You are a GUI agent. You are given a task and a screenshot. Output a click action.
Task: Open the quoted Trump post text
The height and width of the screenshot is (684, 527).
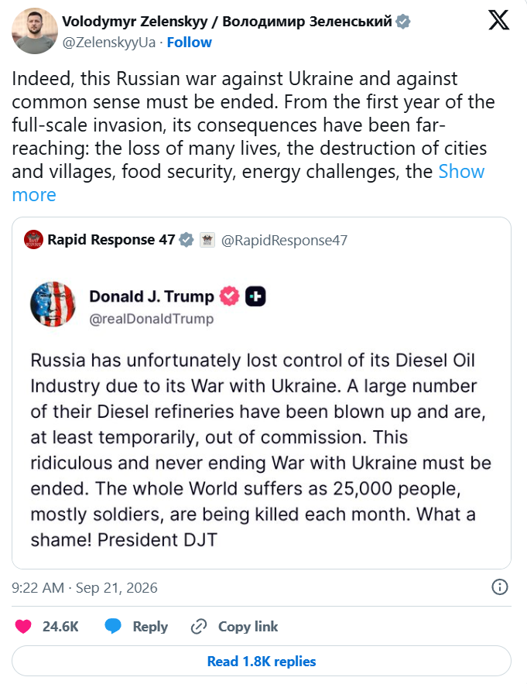(x=261, y=450)
